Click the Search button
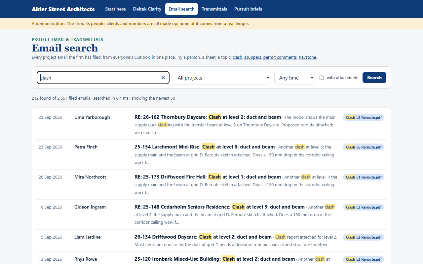This screenshot has height=264, width=423. (374, 78)
